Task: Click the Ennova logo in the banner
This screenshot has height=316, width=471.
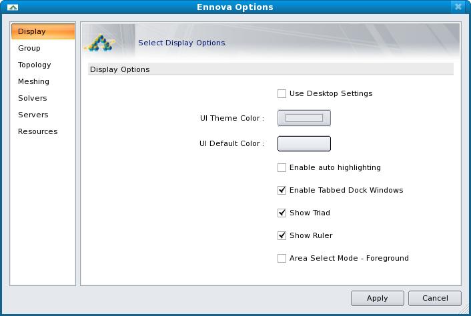Action: click(99, 42)
